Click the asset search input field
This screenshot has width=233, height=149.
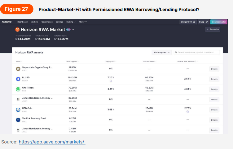[x=198, y=52]
